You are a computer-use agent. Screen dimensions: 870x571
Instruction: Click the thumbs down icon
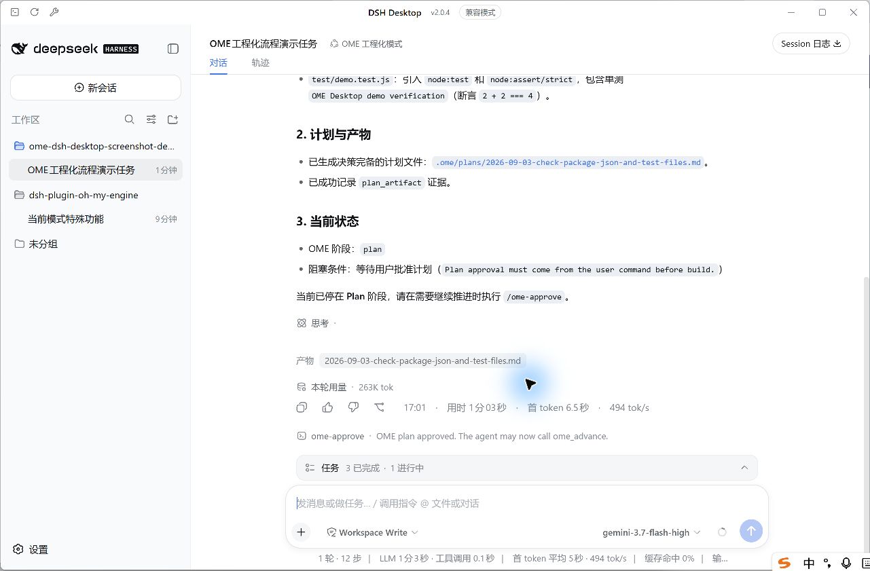[x=353, y=407]
